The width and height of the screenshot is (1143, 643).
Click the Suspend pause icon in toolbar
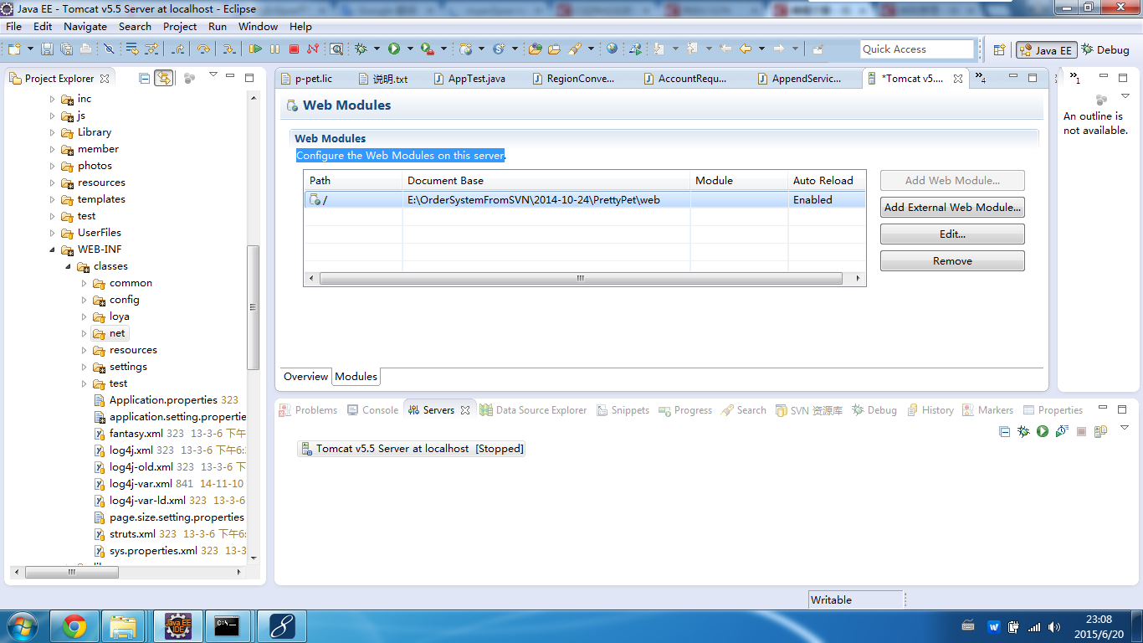[275, 49]
